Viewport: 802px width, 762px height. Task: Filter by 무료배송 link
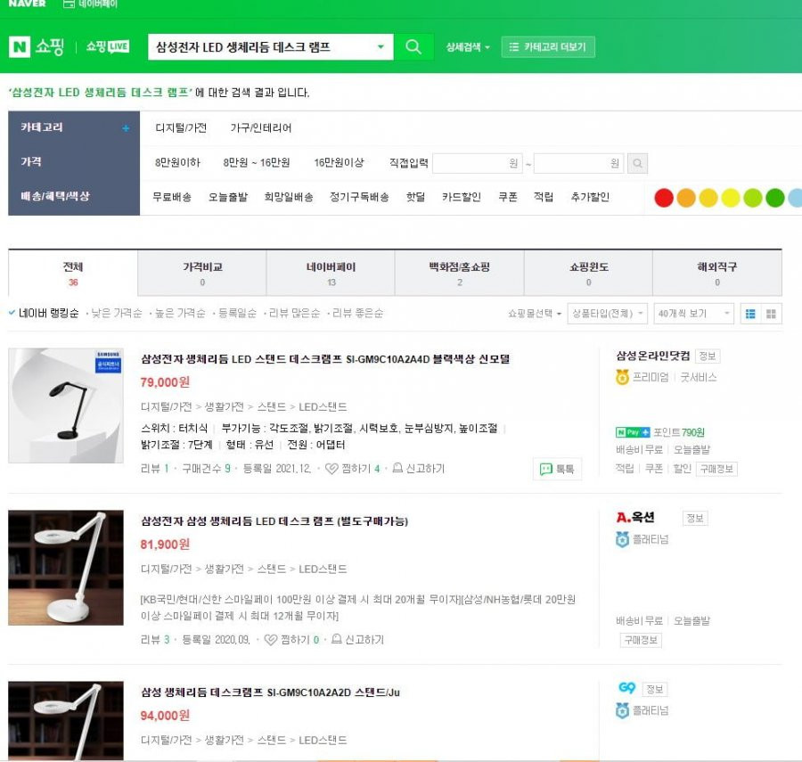[172, 197]
